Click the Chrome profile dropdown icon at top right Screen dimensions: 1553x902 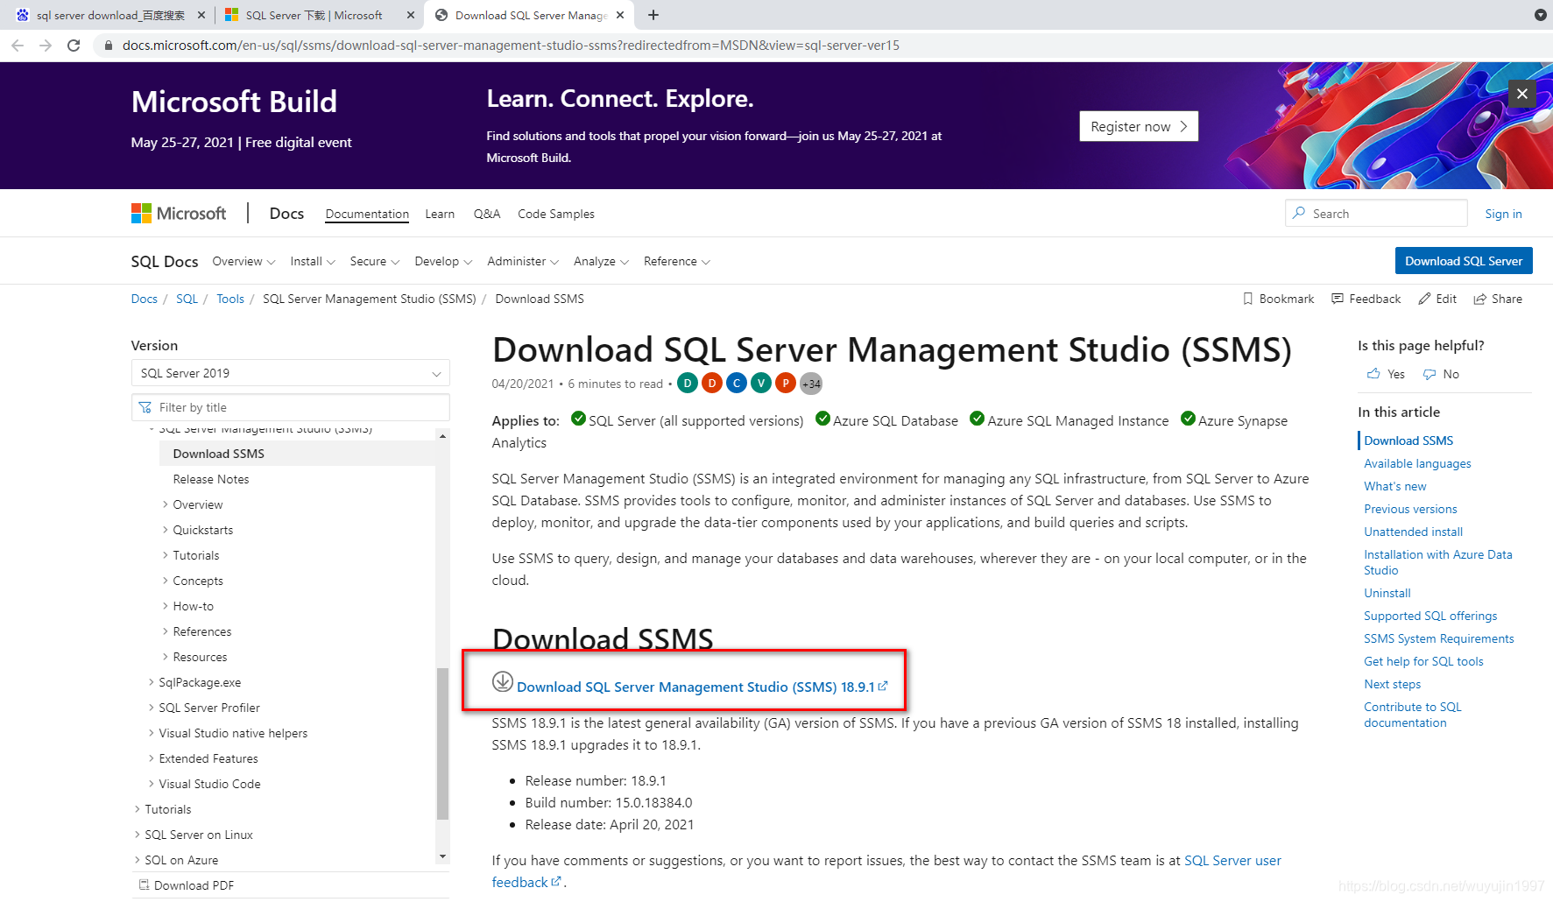pos(1541,15)
